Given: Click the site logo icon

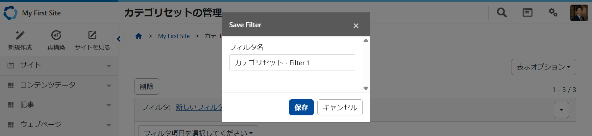Looking at the screenshot, I should 10,13.
